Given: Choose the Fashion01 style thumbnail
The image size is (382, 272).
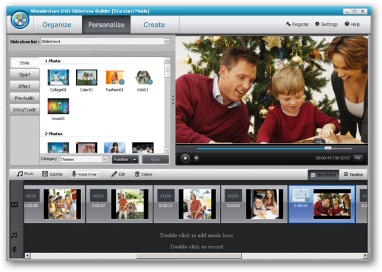Looking at the screenshot, I should [x=115, y=77].
